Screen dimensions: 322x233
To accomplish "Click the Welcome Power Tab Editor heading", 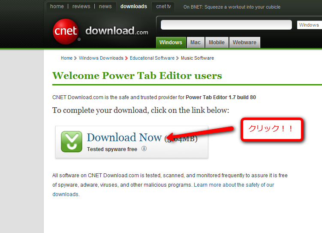I will click(137, 76).
